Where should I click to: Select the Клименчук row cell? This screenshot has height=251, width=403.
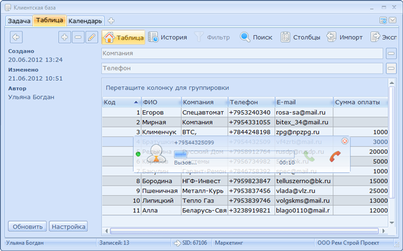tap(161, 132)
